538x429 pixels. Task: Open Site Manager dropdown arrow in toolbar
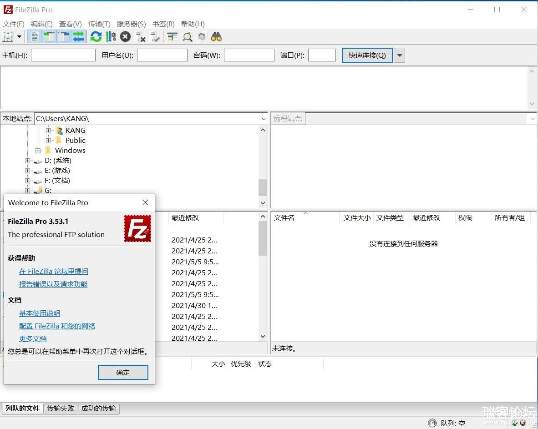pos(19,36)
